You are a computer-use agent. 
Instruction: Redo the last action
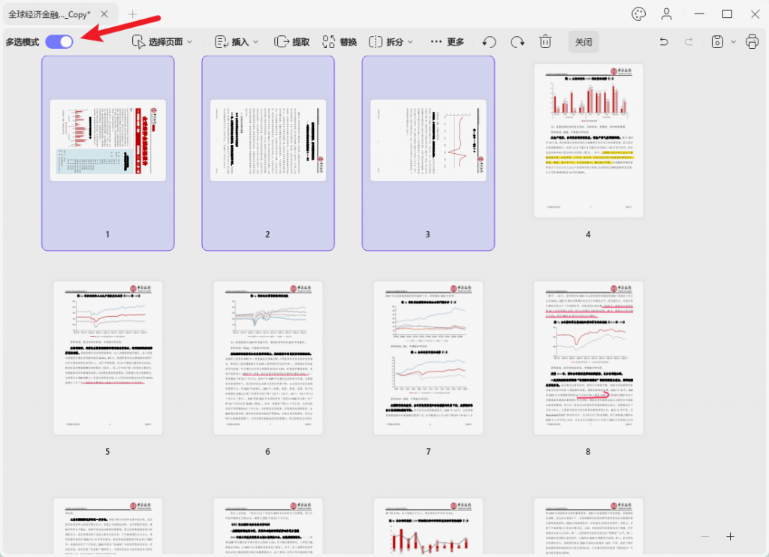tap(689, 42)
